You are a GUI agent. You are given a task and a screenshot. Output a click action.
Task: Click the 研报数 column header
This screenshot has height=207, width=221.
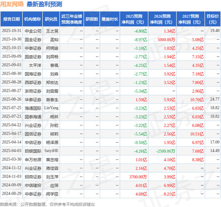coord(92,19)
